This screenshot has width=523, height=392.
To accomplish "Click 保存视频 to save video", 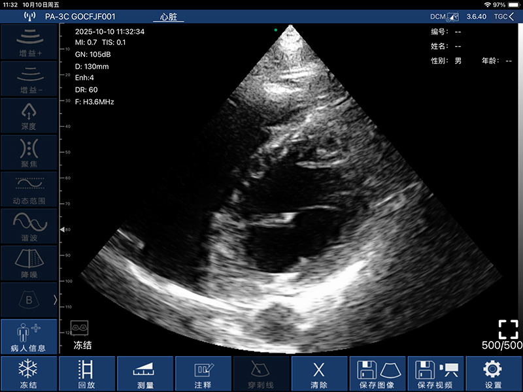I will (436, 374).
